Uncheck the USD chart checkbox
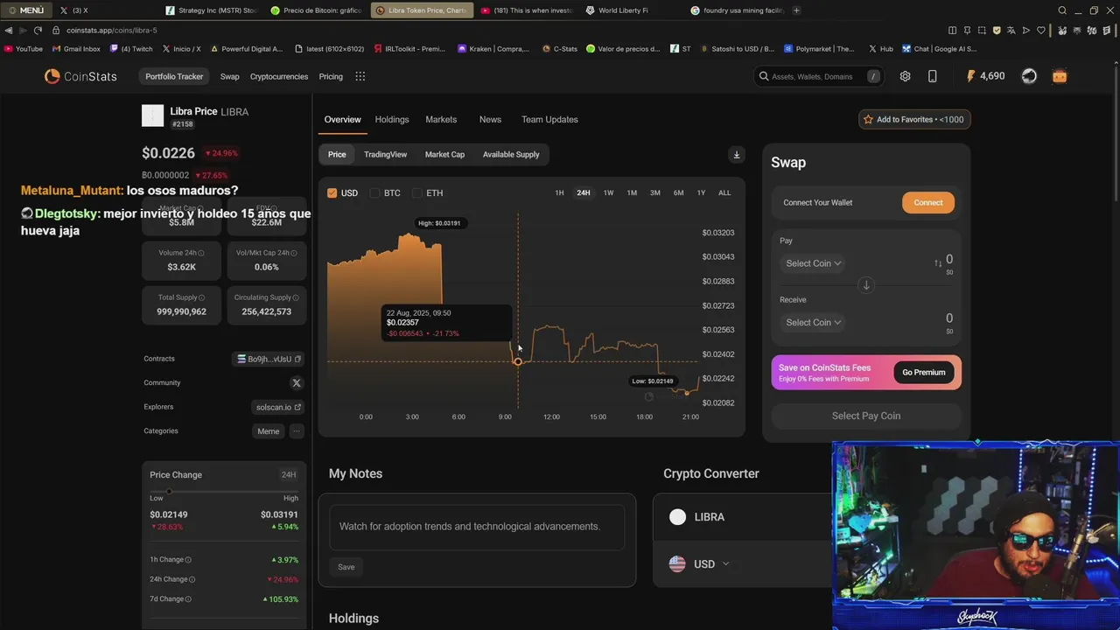Screen dimensions: 1120x630 point(332,192)
